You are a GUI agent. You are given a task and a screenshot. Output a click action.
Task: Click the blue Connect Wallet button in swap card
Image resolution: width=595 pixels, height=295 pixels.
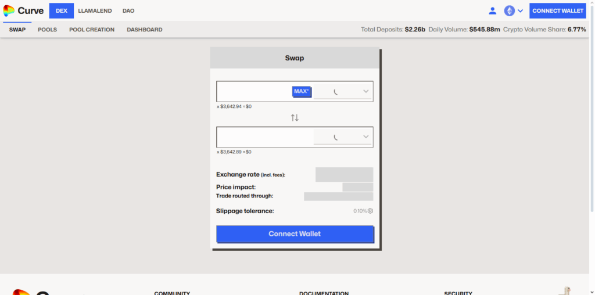295,234
